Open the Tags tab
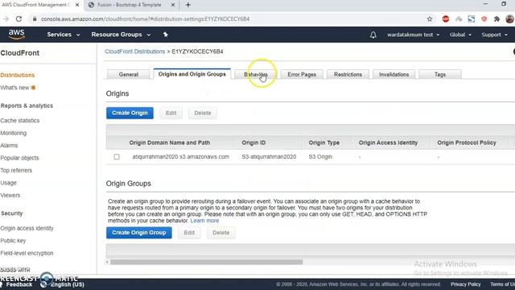 tap(440, 75)
